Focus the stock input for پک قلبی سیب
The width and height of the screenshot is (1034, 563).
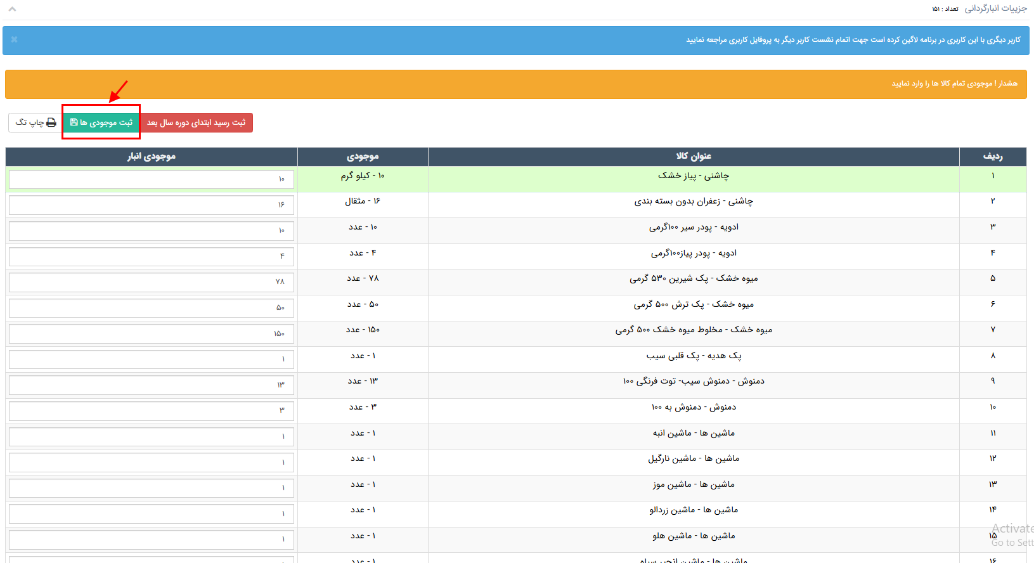(x=151, y=359)
